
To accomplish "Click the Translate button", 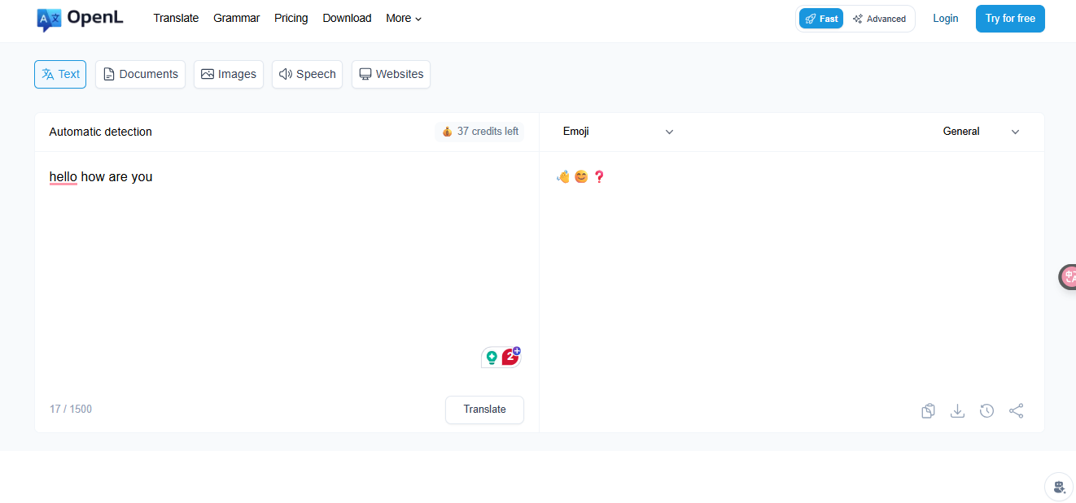I will [484, 410].
